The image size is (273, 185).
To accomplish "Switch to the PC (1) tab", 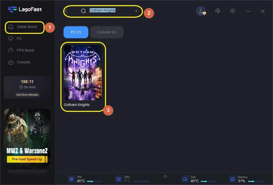I will (x=76, y=32).
